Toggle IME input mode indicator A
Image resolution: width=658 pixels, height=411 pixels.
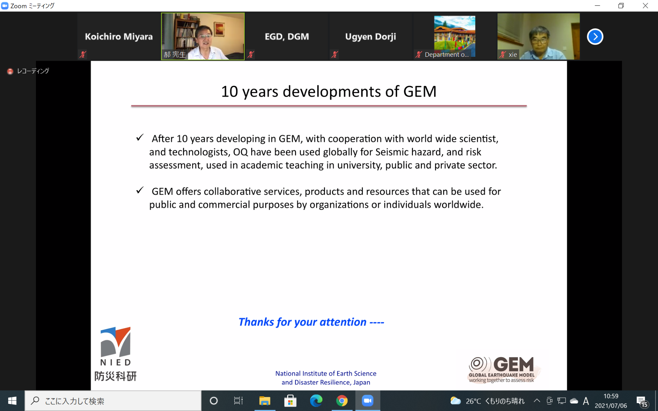pyautogui.click(x=586, y=401)
